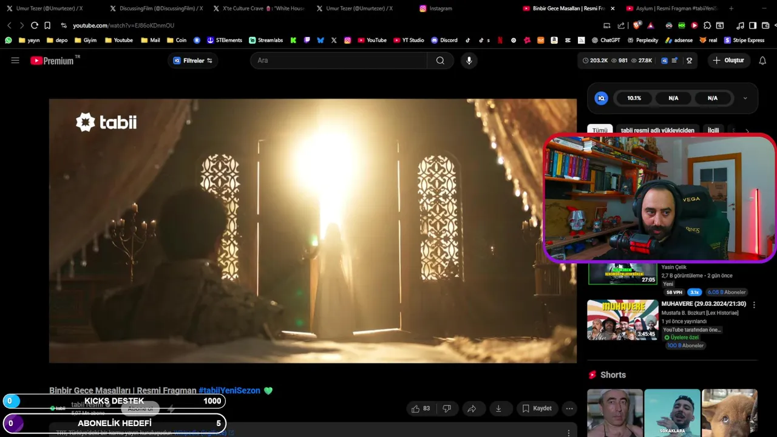Open the Youtube bookmarks folder
The height and width of the screenshot is (437, 777).
pos(119,40)
